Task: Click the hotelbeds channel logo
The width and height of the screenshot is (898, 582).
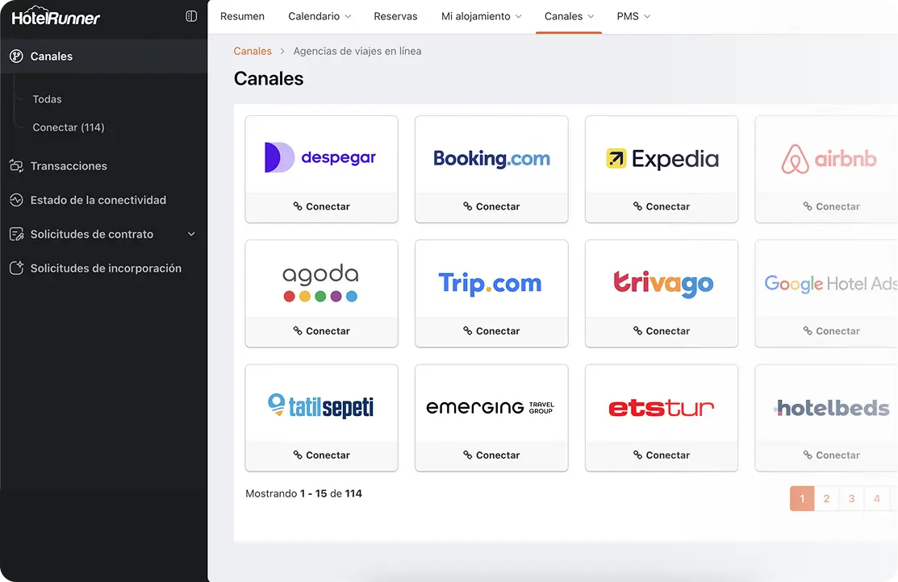Action: [831, 407]
